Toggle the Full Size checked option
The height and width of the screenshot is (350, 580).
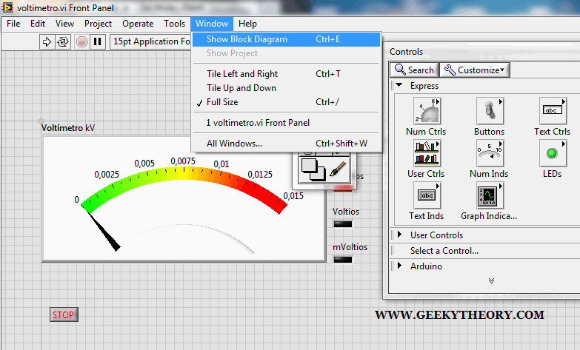pos(287,102)
